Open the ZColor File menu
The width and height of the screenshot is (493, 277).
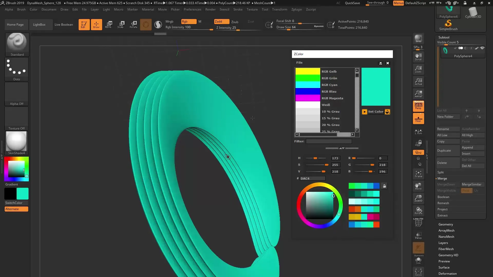point(299,63)
